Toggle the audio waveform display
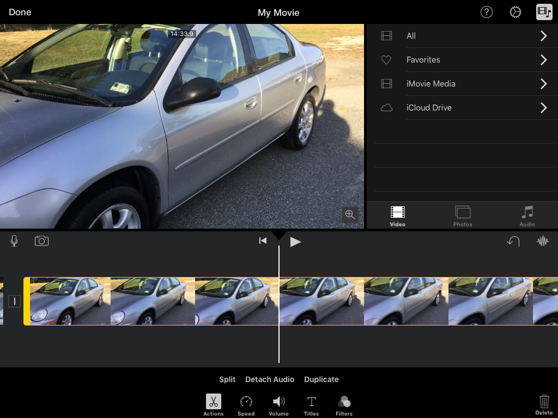 point(543,241)
